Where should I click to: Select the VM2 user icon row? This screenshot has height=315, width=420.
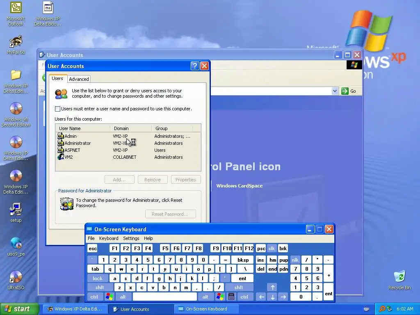[x=128, y=157]
